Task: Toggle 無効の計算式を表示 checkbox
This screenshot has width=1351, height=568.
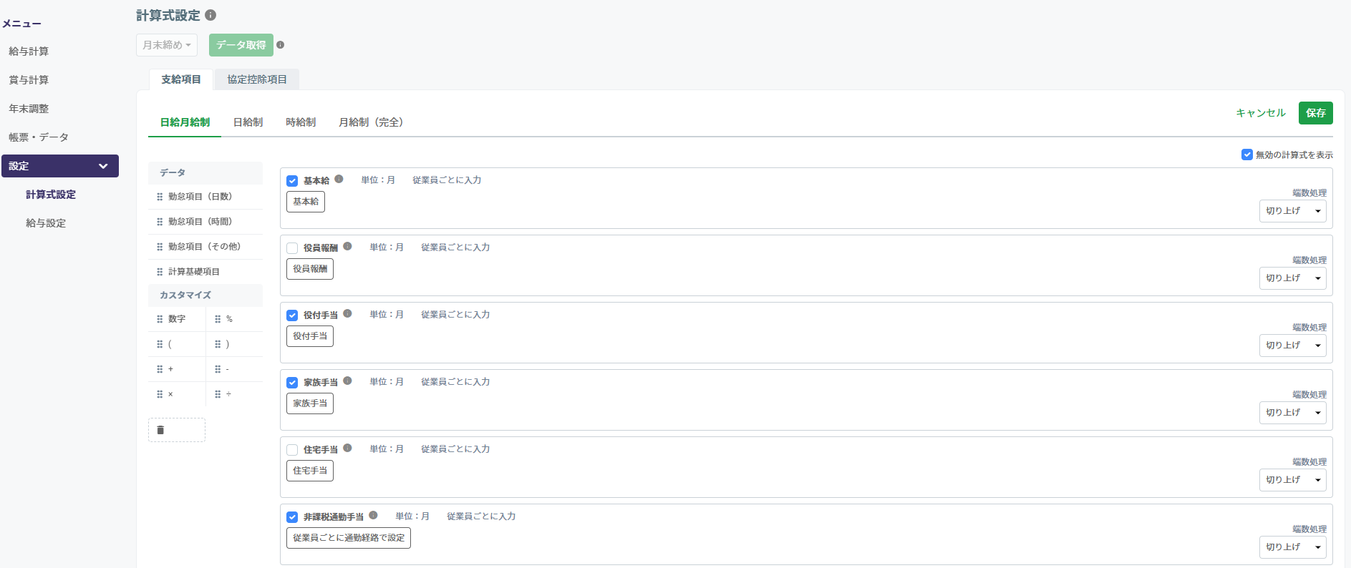Action: point(1247,155)
